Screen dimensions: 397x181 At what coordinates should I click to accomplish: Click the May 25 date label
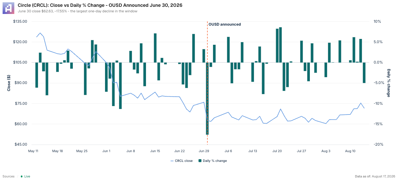(82, 151)
